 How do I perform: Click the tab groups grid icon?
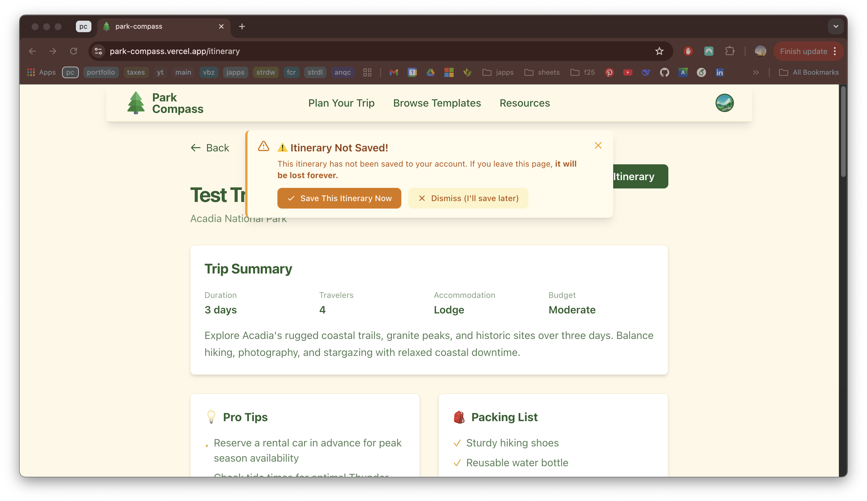tap(367, 72)
